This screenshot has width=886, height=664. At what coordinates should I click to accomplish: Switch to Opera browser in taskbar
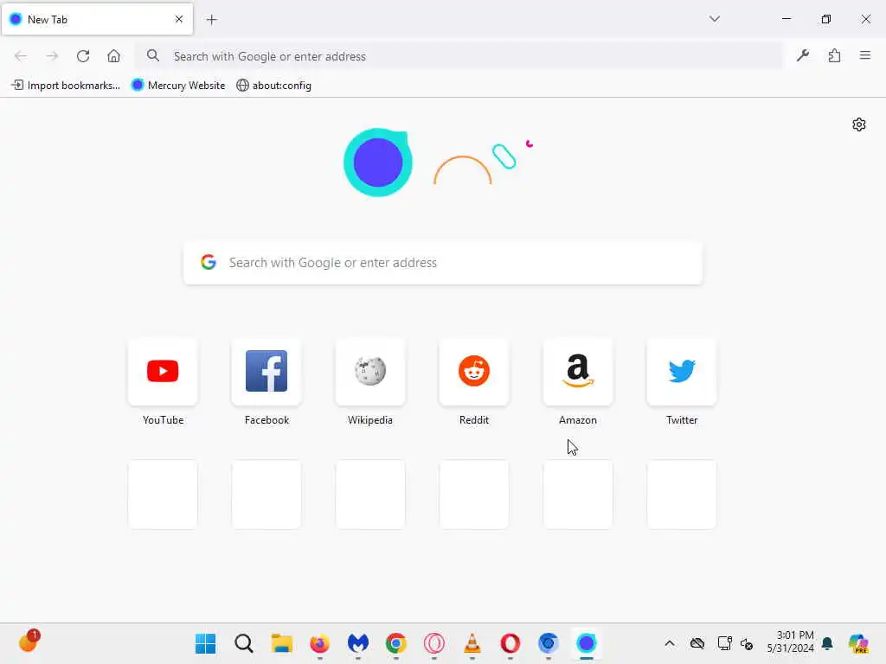click(x=510, y=643)
